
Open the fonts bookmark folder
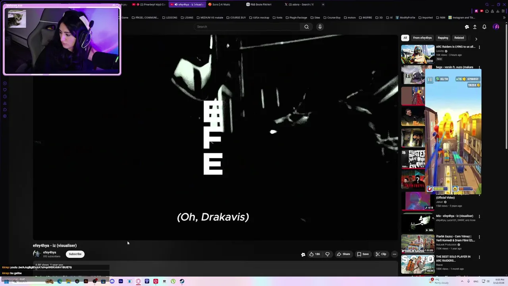(277, 17)
